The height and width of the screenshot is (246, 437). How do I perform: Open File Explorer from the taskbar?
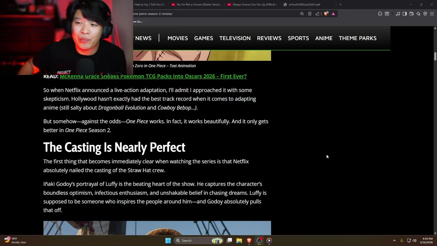point(239,241)
